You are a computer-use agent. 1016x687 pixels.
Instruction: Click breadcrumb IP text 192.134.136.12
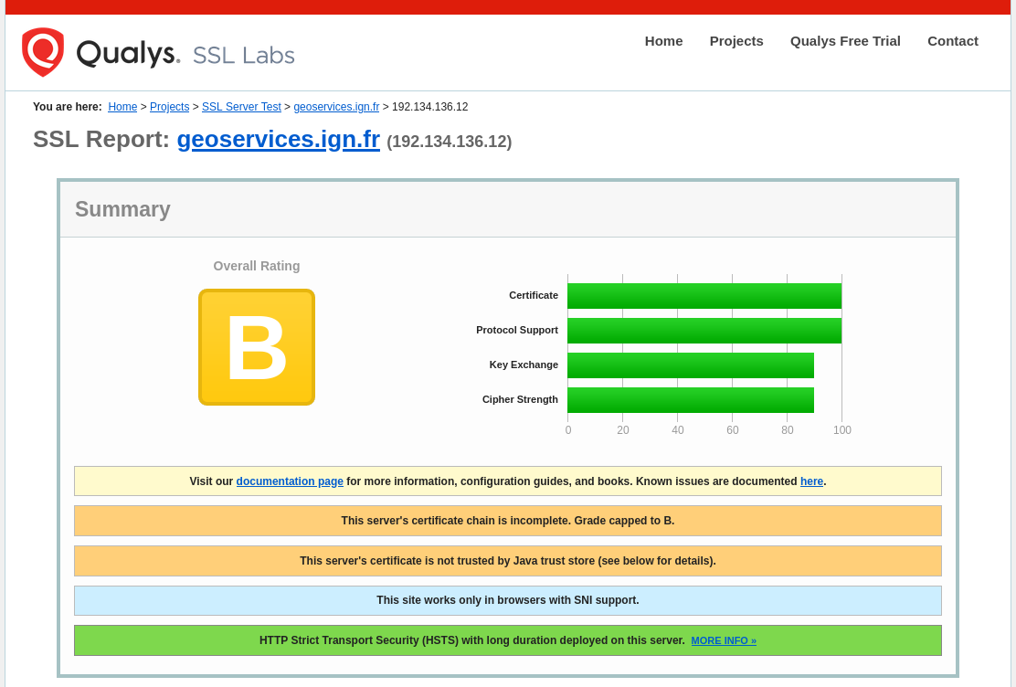pos(429,106)
